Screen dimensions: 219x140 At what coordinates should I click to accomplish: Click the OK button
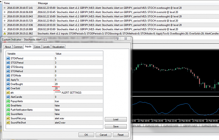pyautogui.click(x=86, y=135)
